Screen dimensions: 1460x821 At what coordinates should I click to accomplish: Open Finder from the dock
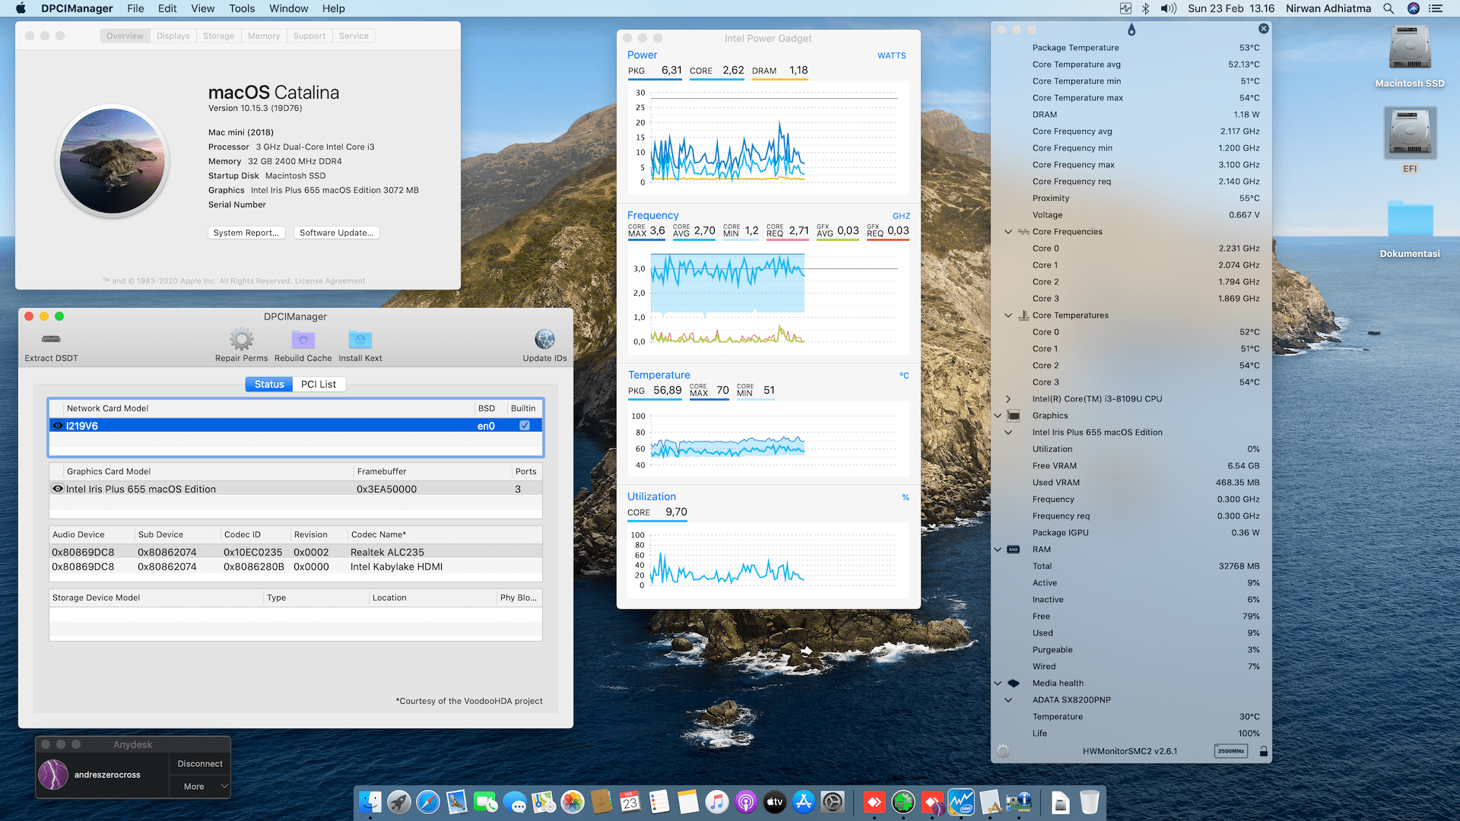tap(370, 801)
